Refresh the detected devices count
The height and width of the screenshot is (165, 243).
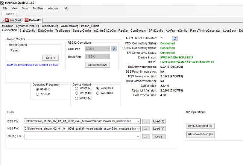click(175, 38)
